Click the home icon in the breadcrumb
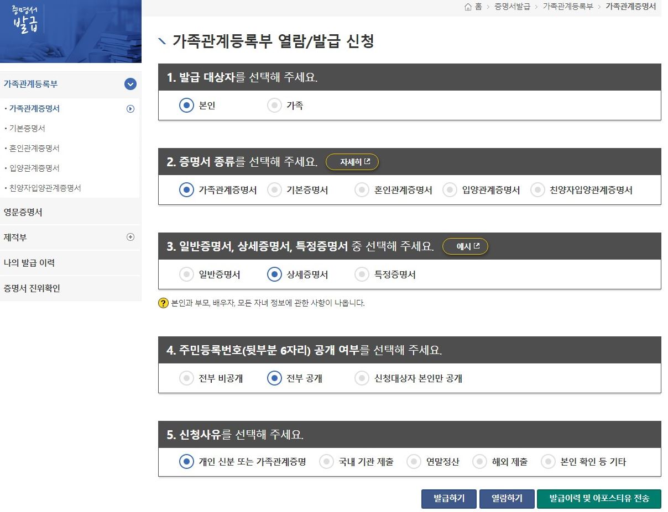668x512 pixels. [x=468, y=7]
